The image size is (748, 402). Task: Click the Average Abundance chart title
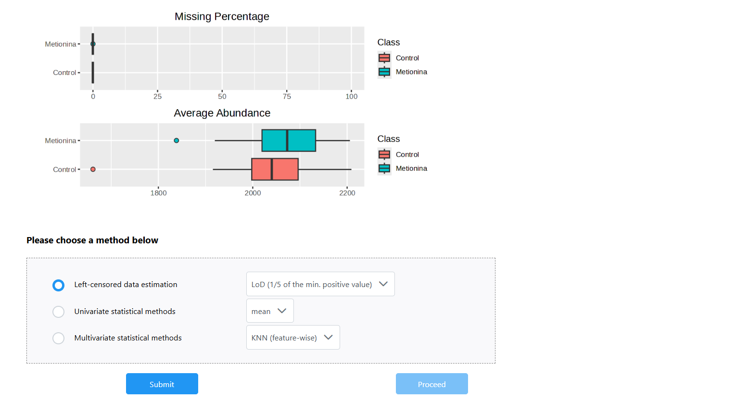tap(222, 113)
